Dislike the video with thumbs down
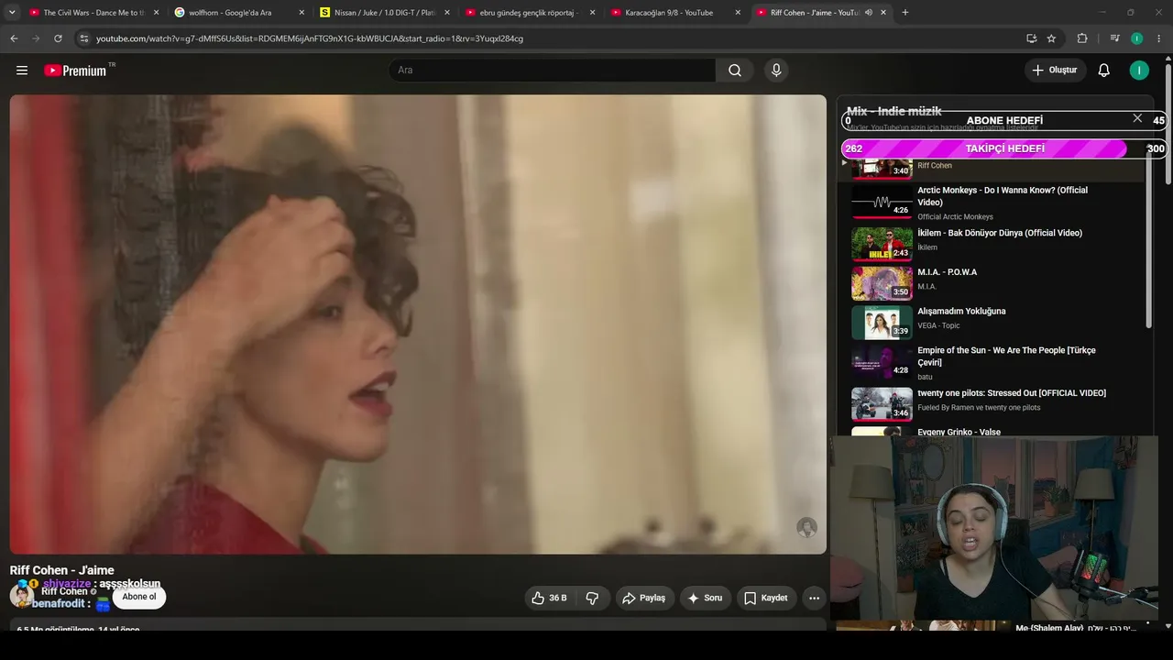Screen dimensions: 1173x660 click(x=592, y=598)
